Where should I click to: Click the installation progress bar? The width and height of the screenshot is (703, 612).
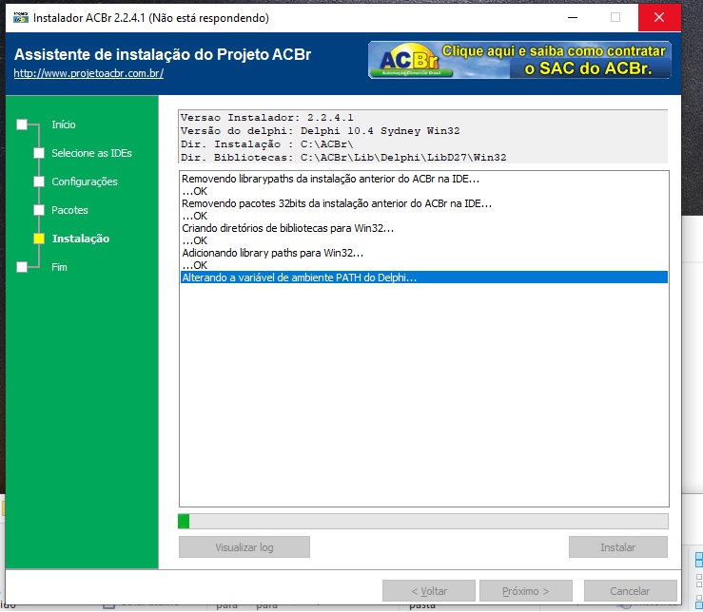[423, 521]
